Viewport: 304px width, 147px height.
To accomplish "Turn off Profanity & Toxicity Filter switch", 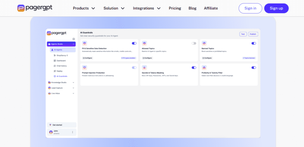I will (254, 68).
